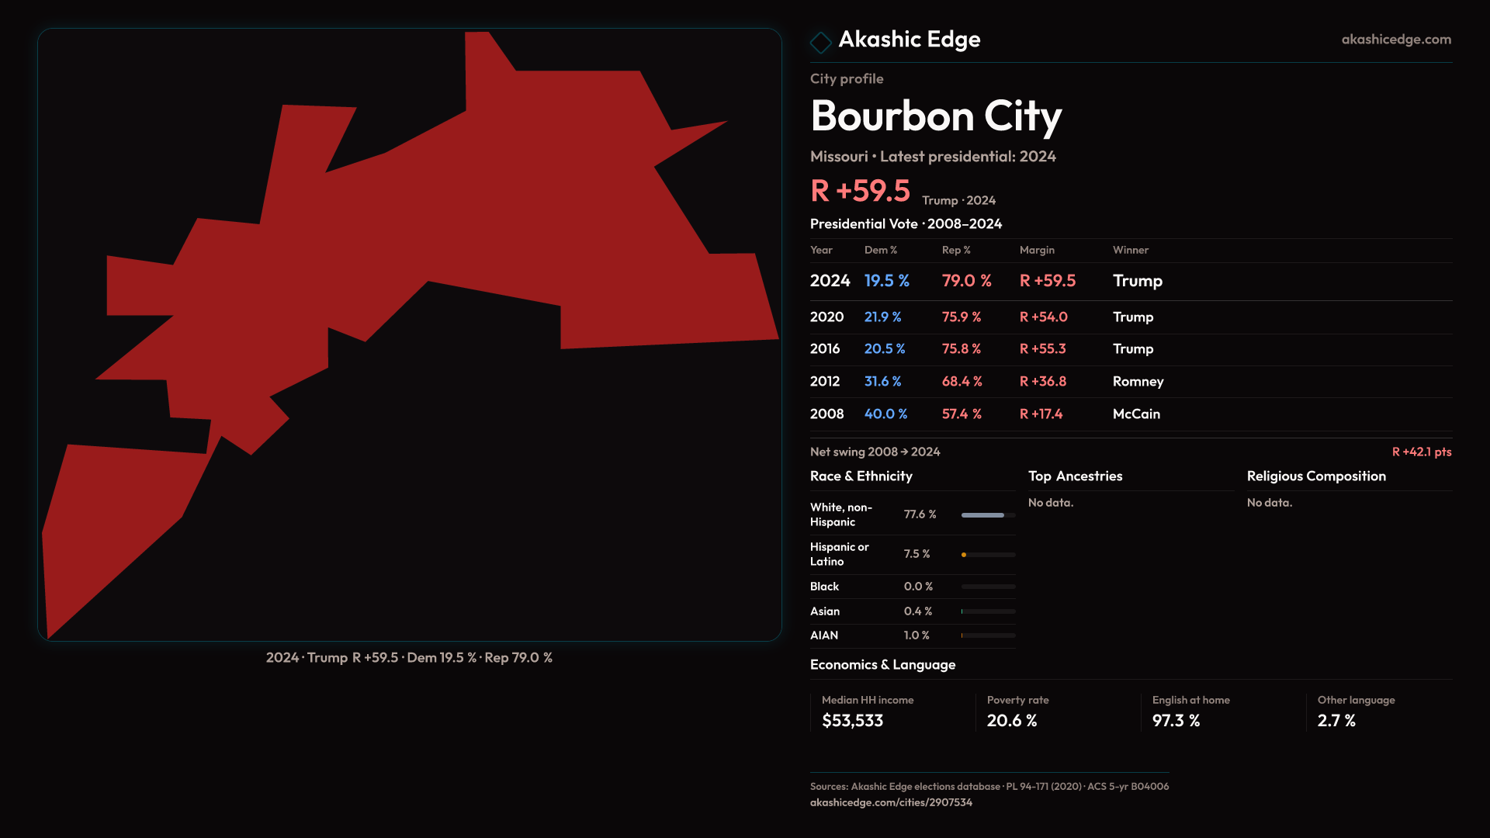Open the akashicedge.com link at top right
The height and width of the screenshot is (838, 1490).
pyautogui.click(x=1395, y=40)
